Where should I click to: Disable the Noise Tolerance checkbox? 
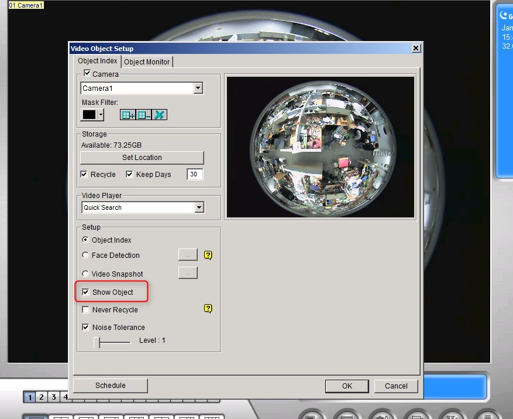pyautogui.click(x=85, y=327)
